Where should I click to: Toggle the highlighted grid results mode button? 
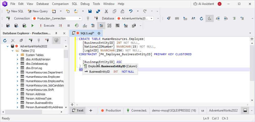[x=101, y=26]
